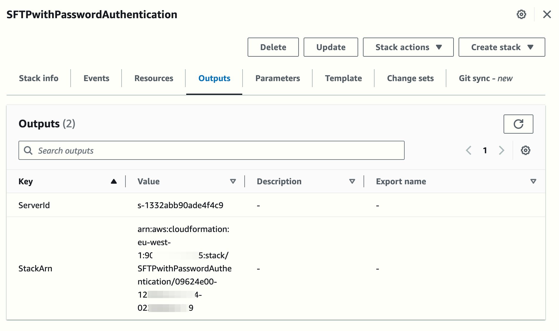The width and height of the screenshot is (559, 331).
Task: Open the Export name column filter
Action: 533,181
